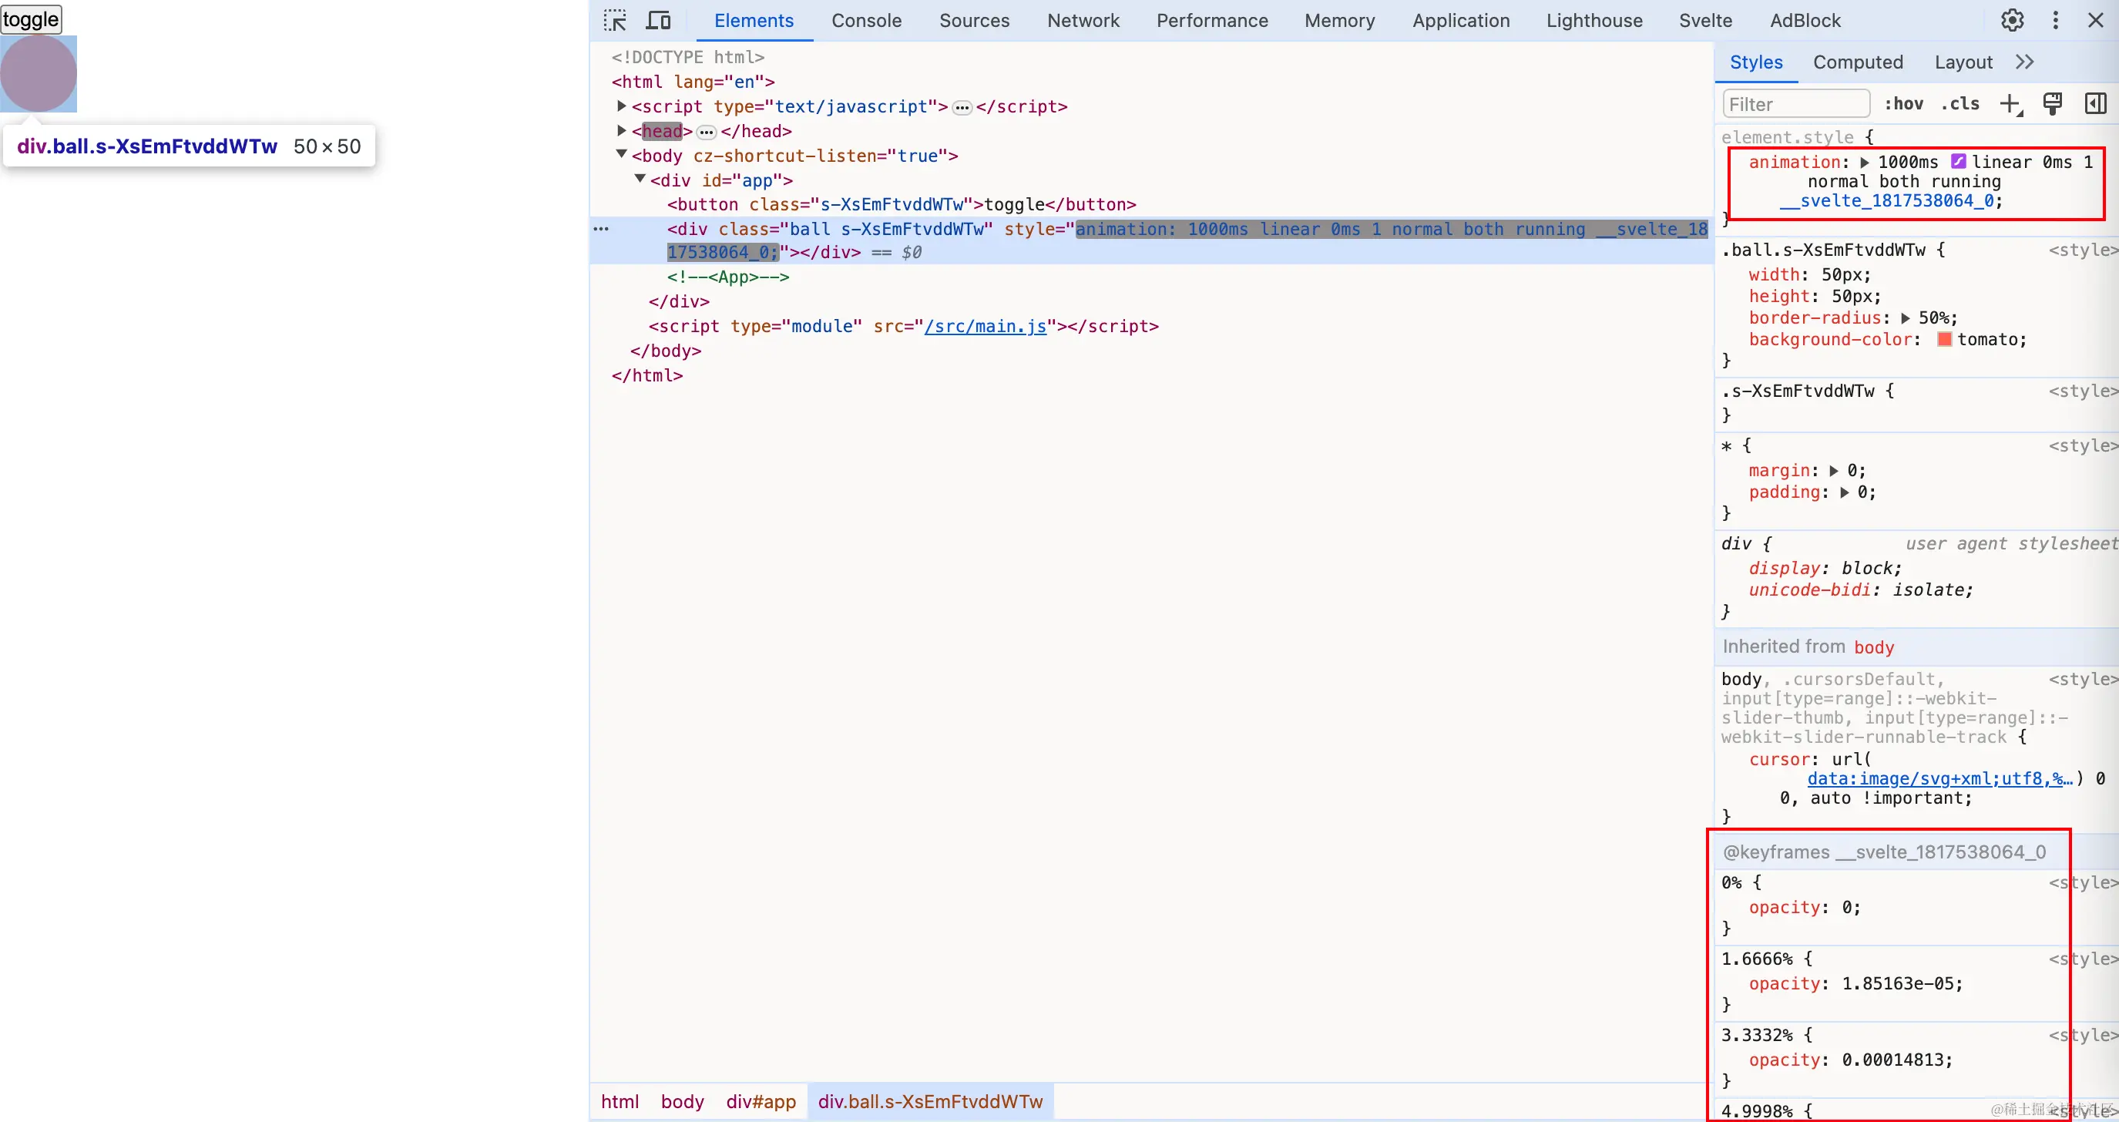Open the /src/main.js source link
Screen dimensions: 2119x1122
pos(986,327)
